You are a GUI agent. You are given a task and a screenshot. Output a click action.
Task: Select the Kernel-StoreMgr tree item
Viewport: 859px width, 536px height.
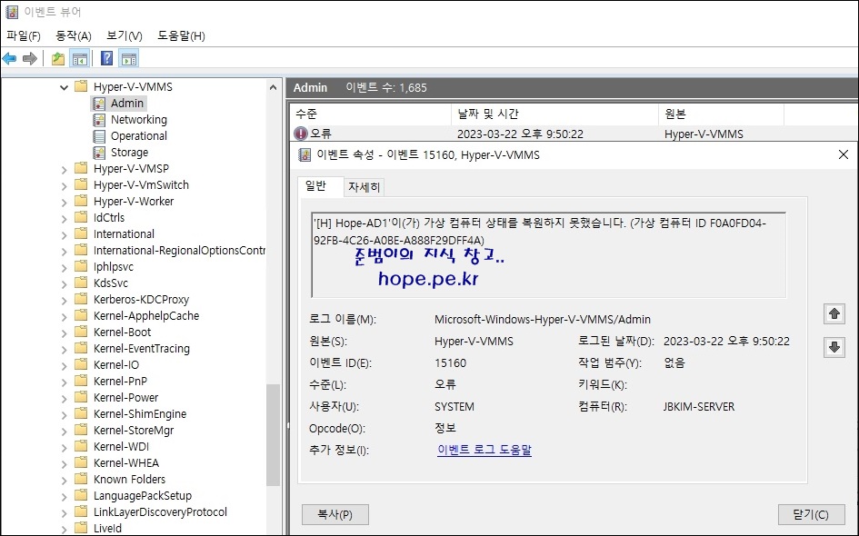pos(134,431)
